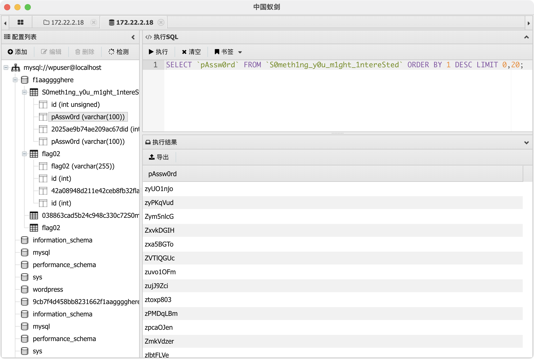Collapse the mysql://wpuser@localhost connection node
Viewport: 534px width, 359px height.
point(6,68)
